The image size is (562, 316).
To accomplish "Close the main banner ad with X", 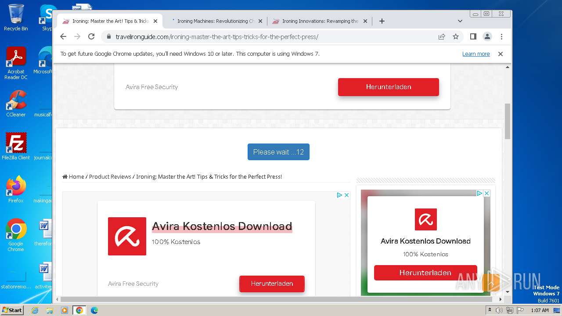I will pos(346,195).
